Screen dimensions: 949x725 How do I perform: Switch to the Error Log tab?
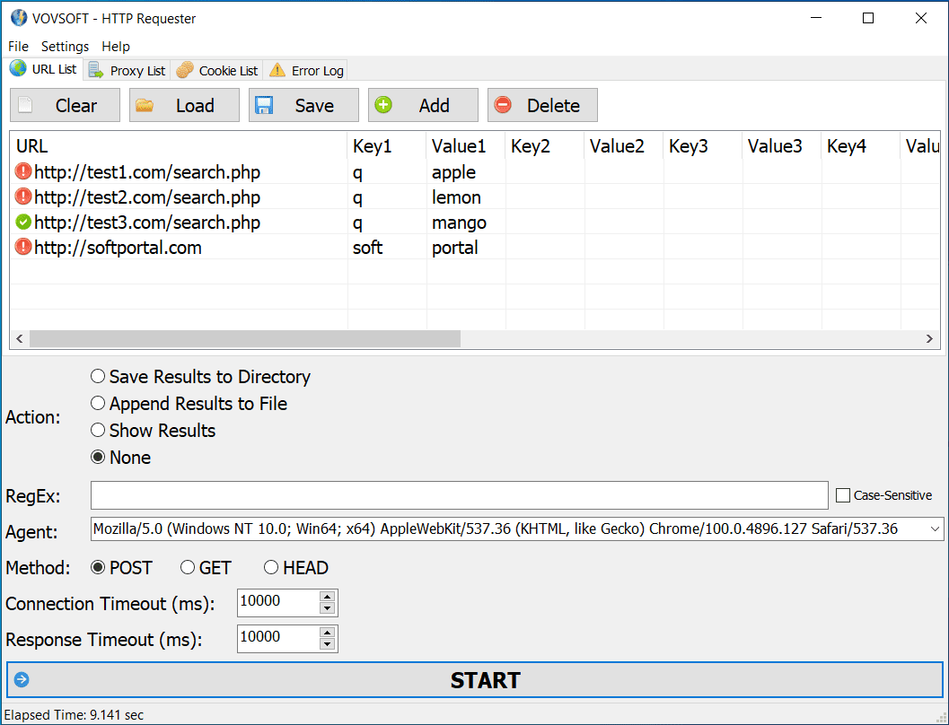click(305, 70)
